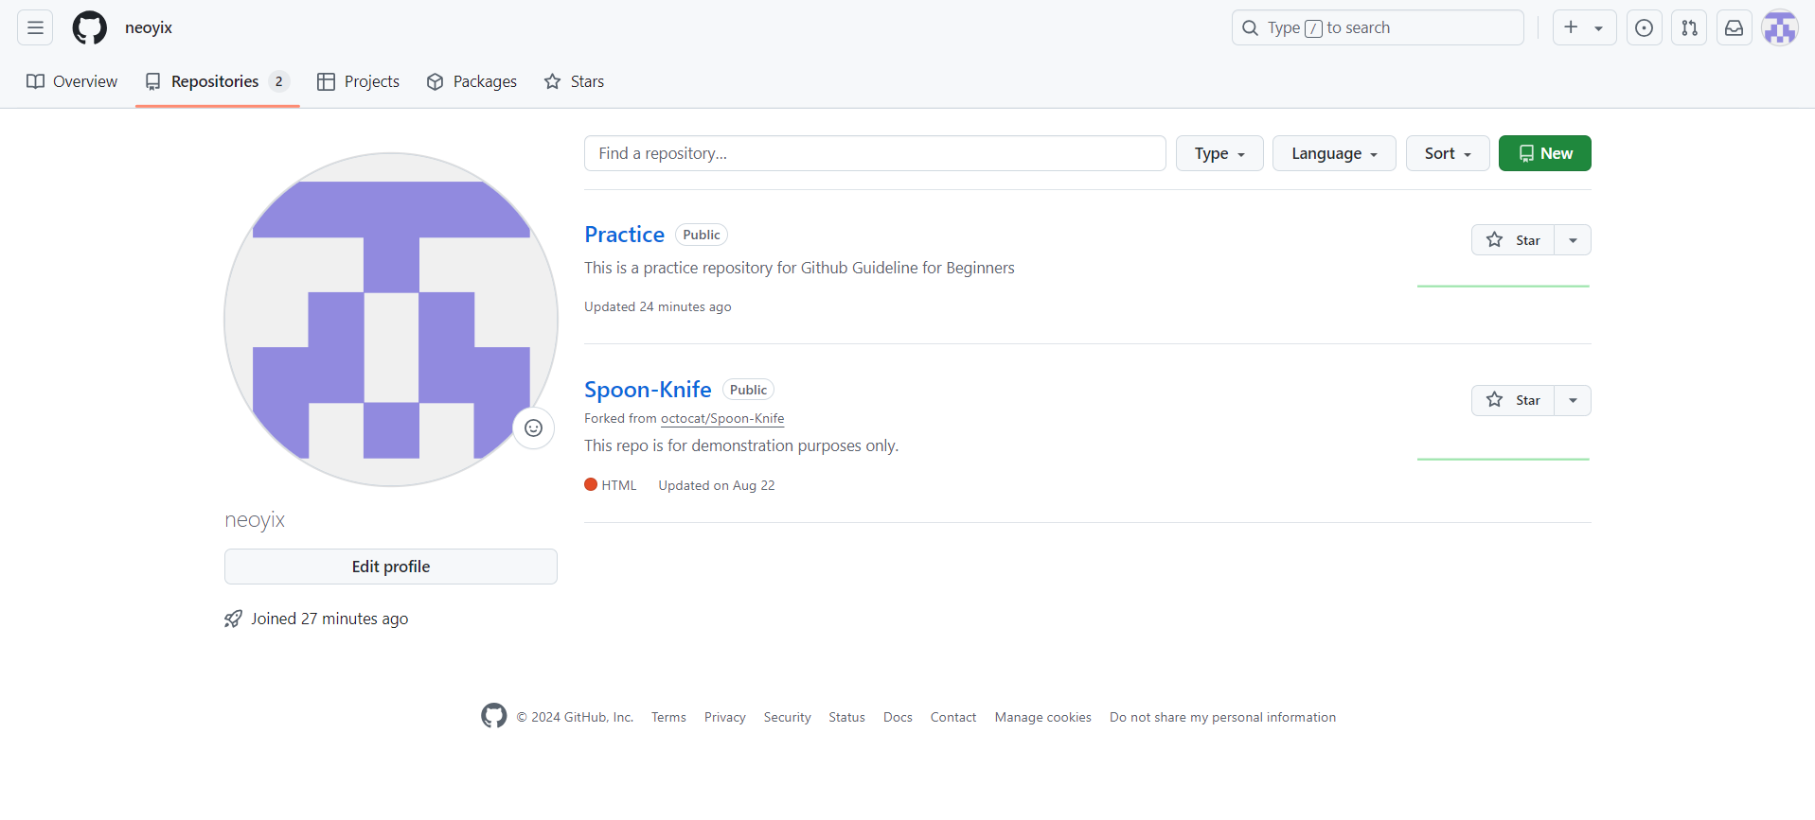1815x820 pixels.
Task: Click 'This repo is for demonstration purposes only.'
Action: (741, 445)
